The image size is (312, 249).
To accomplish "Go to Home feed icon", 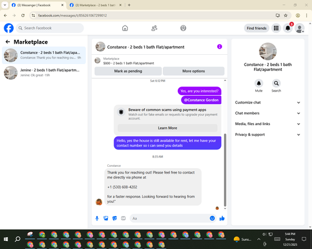I will pos(125,28).
